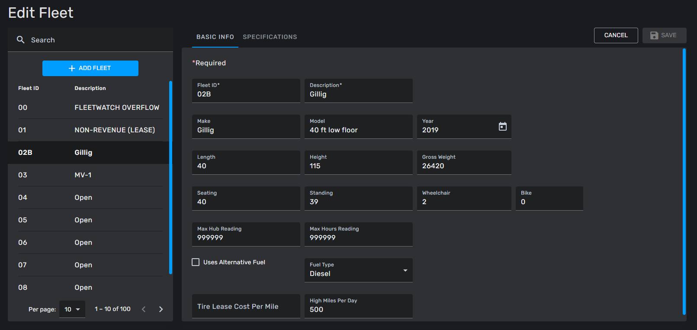The height and width of the screenshot is (330, 697).
Task: Open the Per page dropdown
Action: [x=72, y=309]
